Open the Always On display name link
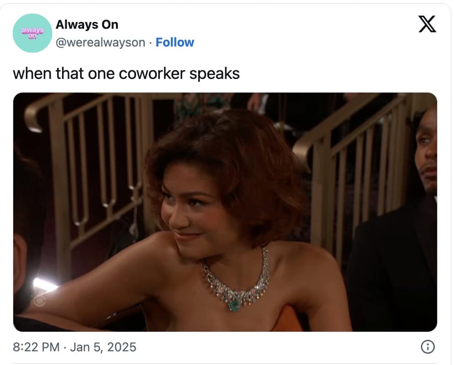Viewport: 454px width, 365px height. pos(87,25)
